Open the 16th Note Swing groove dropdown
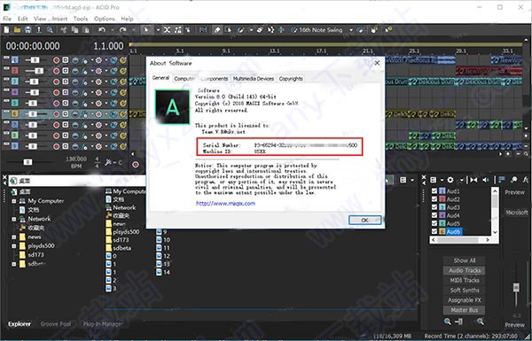Viewport: 532px width, 341px height. (x=351, y=30)
